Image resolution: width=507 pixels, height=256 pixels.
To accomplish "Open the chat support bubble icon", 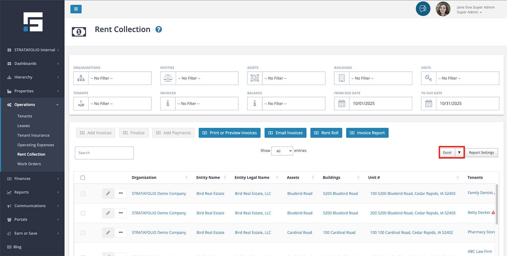I will 423,9.
